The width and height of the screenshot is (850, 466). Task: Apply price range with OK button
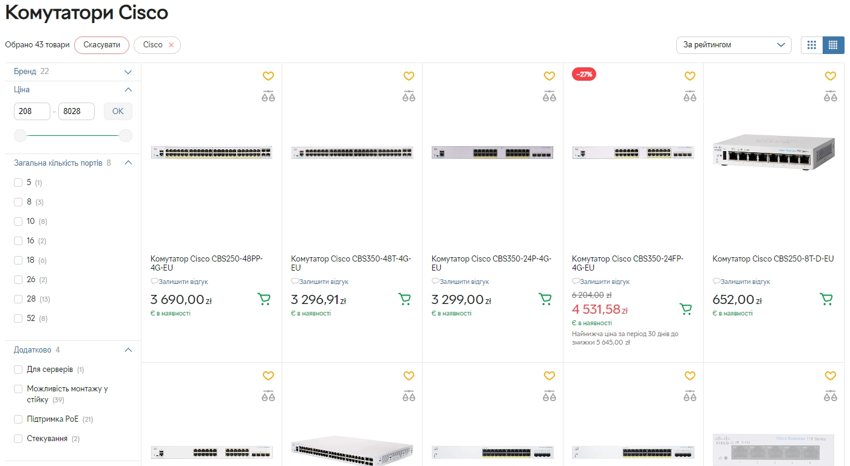(x=118, y=111)
